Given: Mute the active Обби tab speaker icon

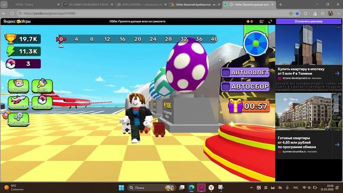Looking at the screenshot, I should [231, 4].
